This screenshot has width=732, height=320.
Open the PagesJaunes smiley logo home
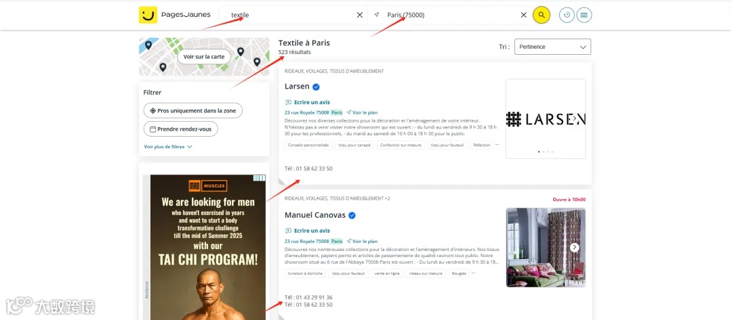[x=148, y=15]
